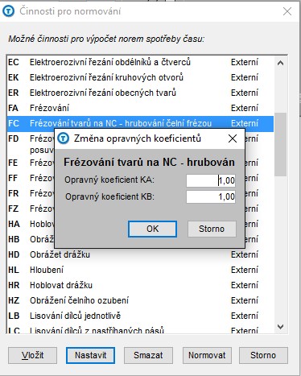Confirm the coefficients with the OK button
This screenshot has width=301, height=376.
[x=152, y=229]
